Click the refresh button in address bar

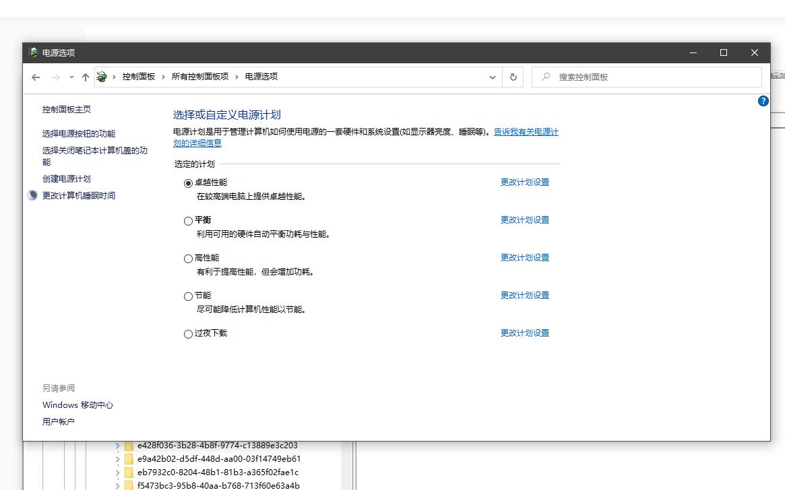click(x=513, y=77)
